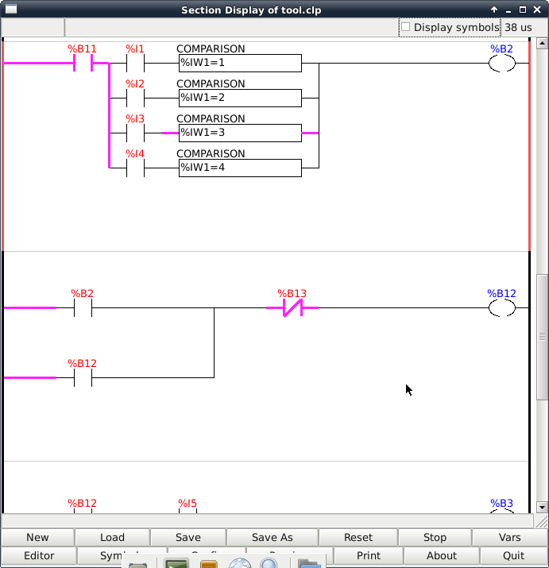Image resolution: width=549 pixels, height=568 pixels.
Task: Click the scrollbar down arrow
Action: coord(542,507)
